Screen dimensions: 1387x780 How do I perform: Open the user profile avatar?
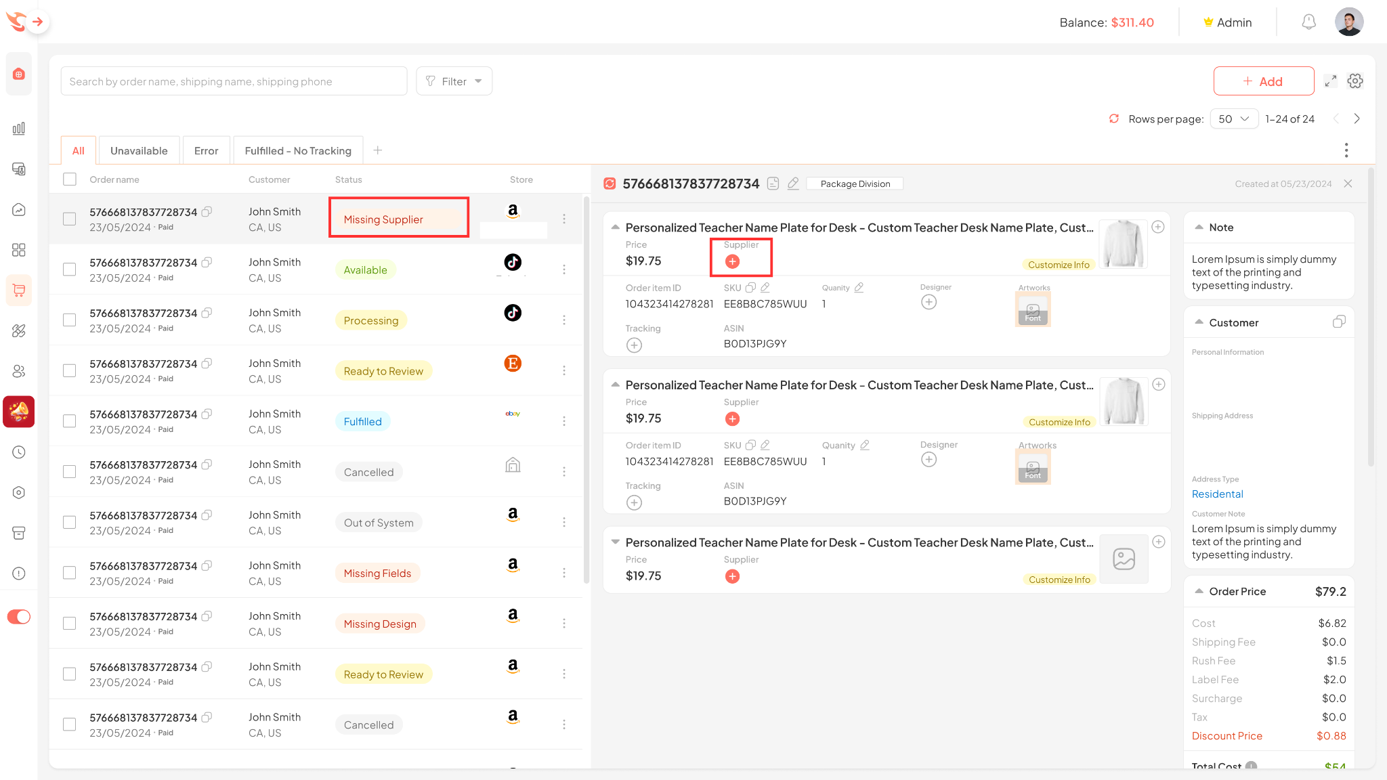tap(1349, 22)
